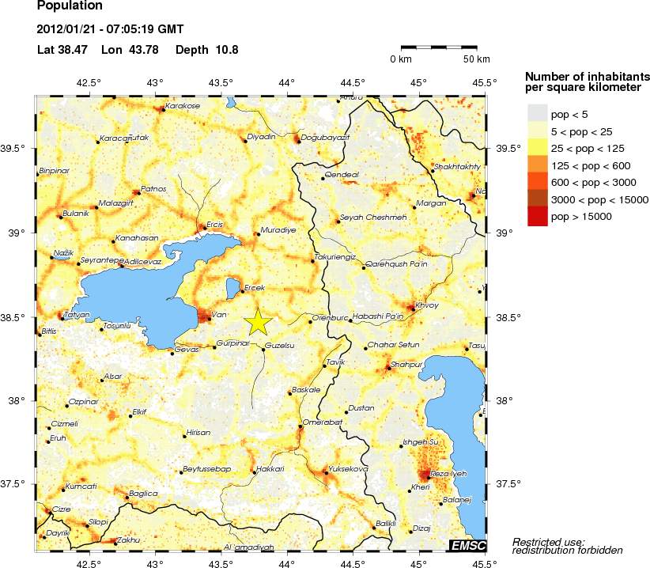Click the EMSC logo box
This screenshot has height=568, width=650.
(467, 545)
